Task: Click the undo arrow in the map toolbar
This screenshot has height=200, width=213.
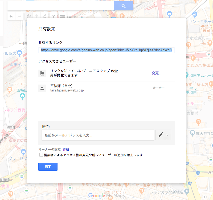Action: pyautogui.click(x=11, y=17)
